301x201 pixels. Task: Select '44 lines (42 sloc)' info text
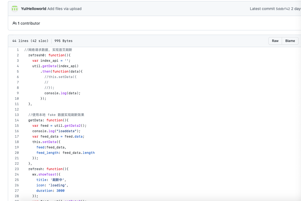30,41
